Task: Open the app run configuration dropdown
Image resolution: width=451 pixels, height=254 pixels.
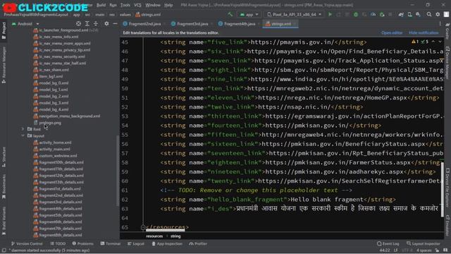Action: [249, 14]
